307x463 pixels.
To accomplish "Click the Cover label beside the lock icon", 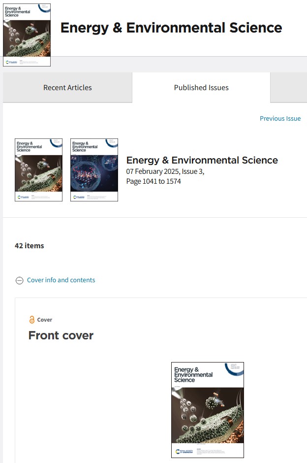I will pos(45,320).
